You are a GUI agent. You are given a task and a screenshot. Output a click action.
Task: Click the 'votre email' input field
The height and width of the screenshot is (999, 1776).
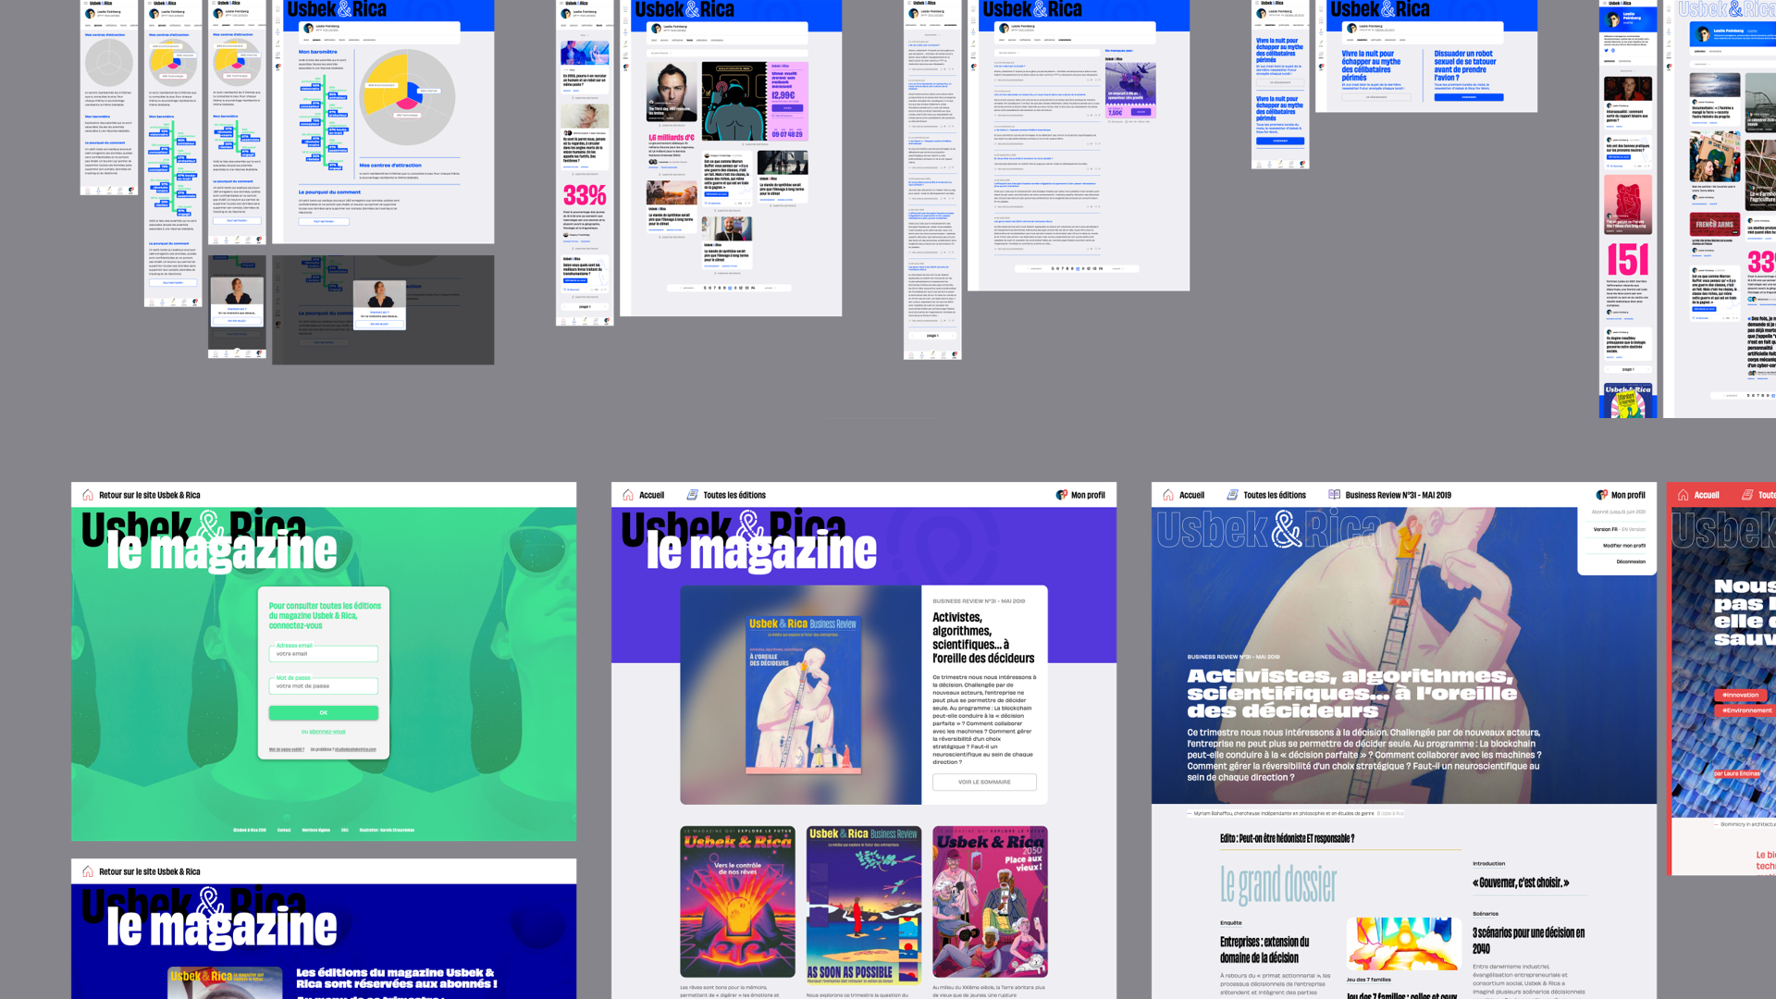[324, 654]
